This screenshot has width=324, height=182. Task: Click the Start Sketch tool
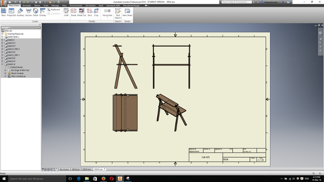point(118,13)
